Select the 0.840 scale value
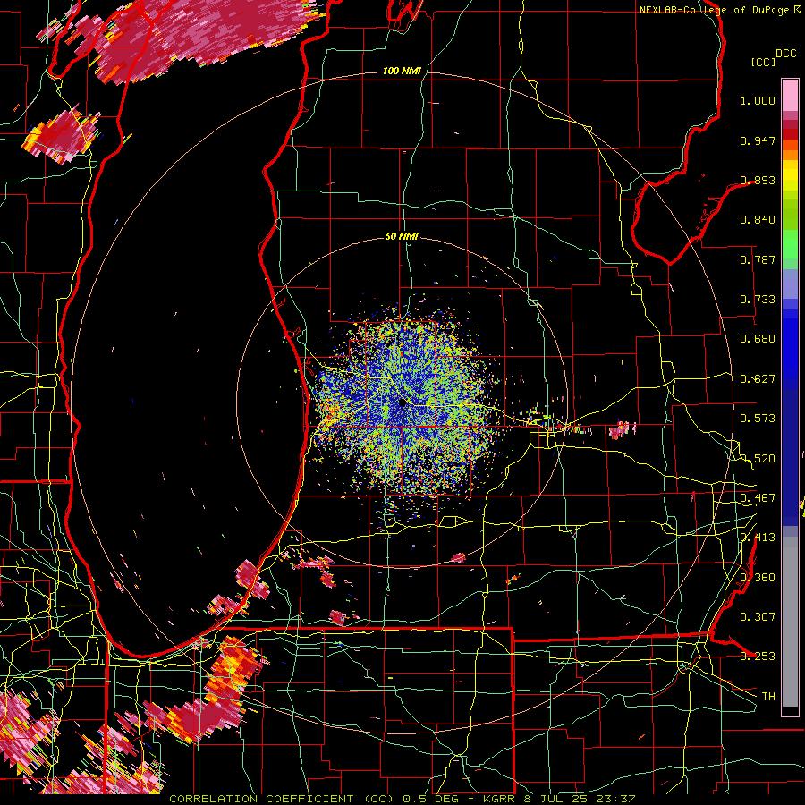 [758, 220]
